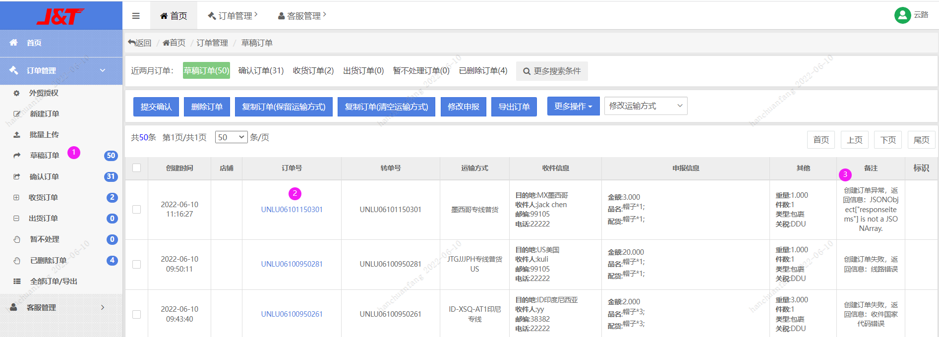The width and height of the screenshot is (939, 337).
Task: Click the gear icon beside 外贸授权
Action: (16, 93)
